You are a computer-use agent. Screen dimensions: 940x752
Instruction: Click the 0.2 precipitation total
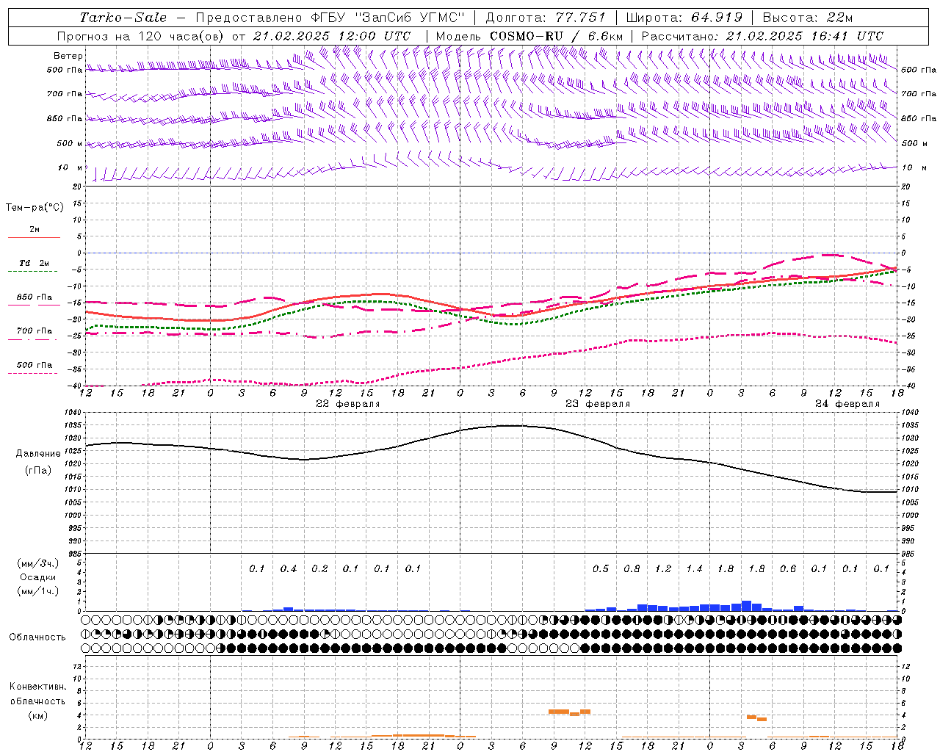[319, 569]
